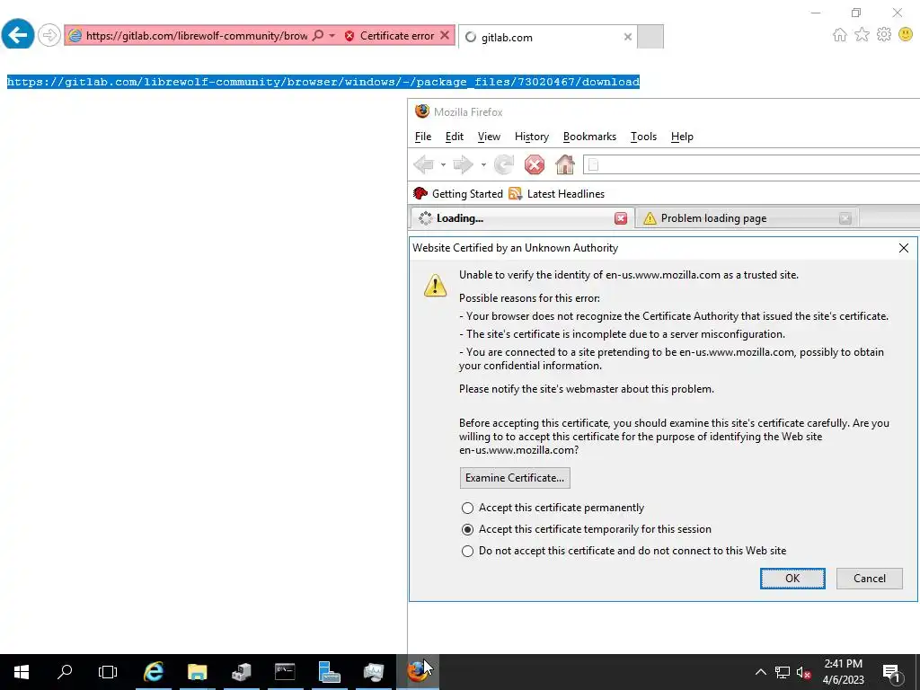Open Latest Headlines feed bookmark
The image size is (920, 690).
[x=556, y=194]
